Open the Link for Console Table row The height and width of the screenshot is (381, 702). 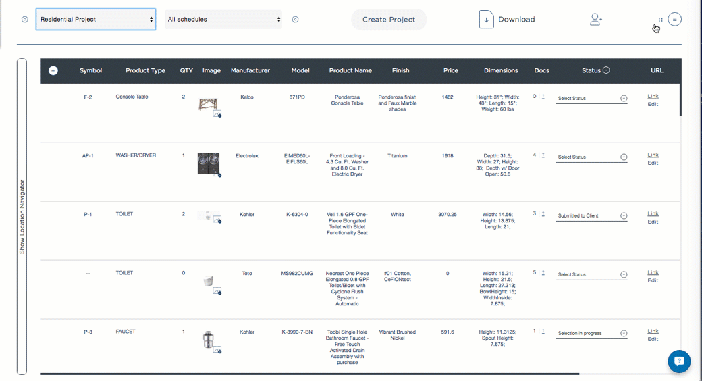click(x=653, y=96)
